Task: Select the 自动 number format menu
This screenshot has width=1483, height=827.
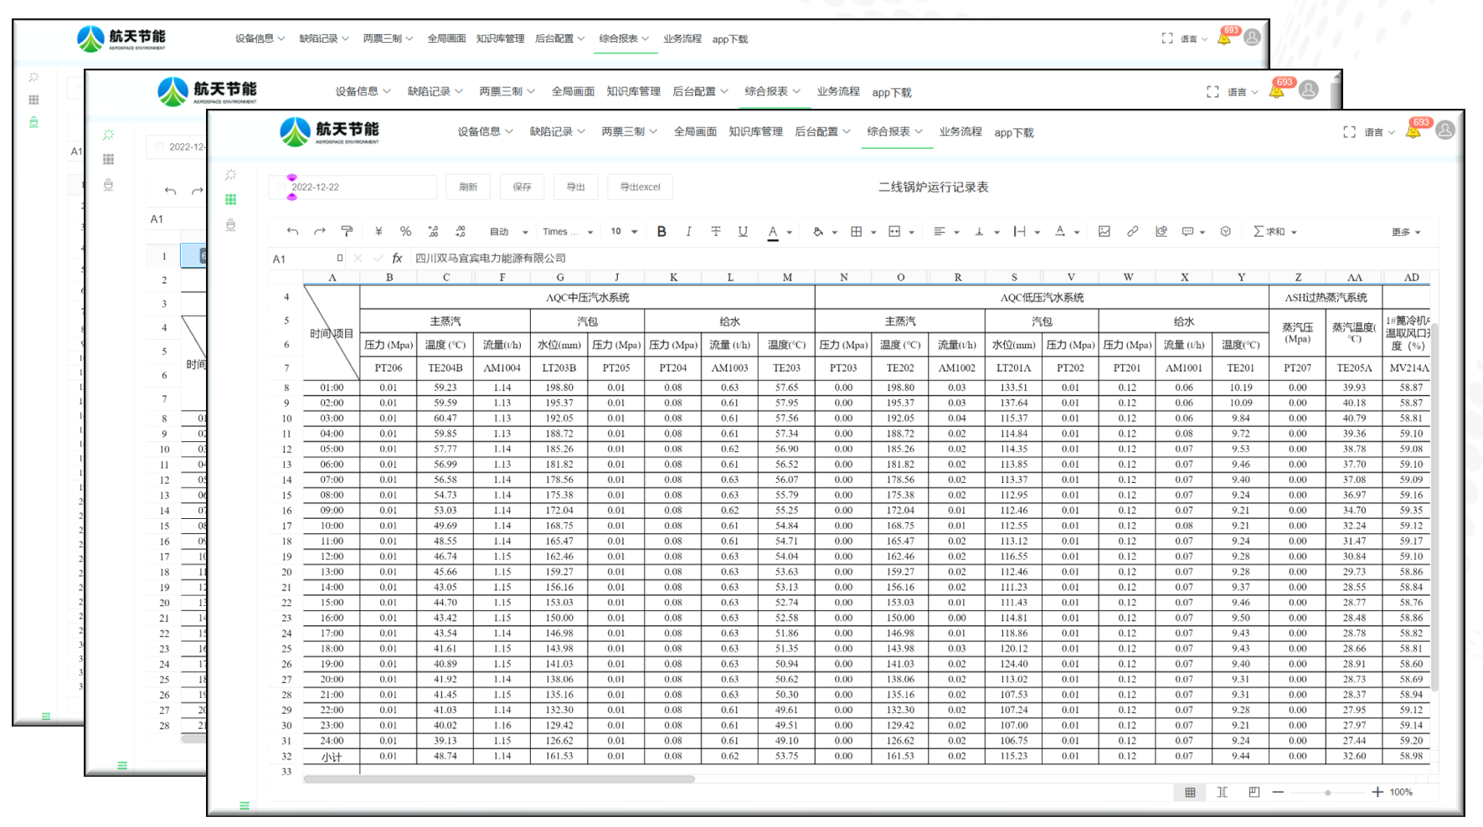Action: click(508, 232)
